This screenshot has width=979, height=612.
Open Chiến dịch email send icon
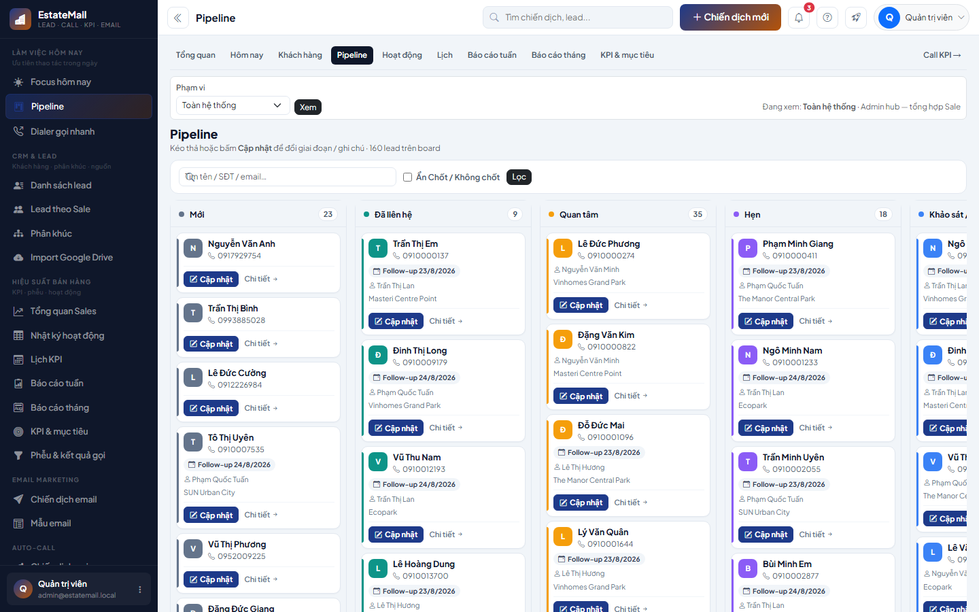18,500
